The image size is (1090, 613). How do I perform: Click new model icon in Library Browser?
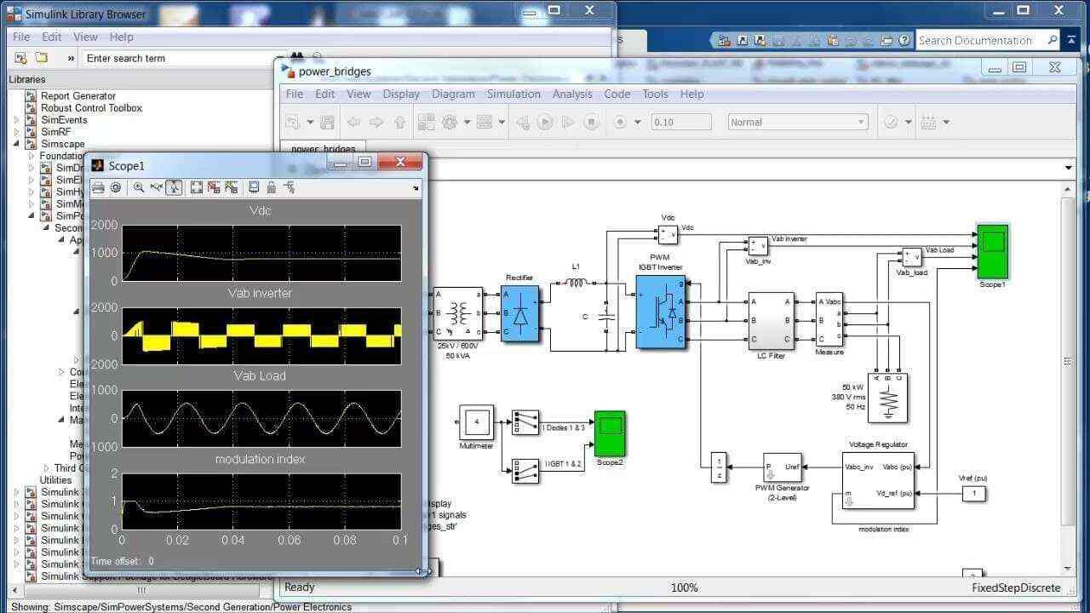[x=20, y=58]
